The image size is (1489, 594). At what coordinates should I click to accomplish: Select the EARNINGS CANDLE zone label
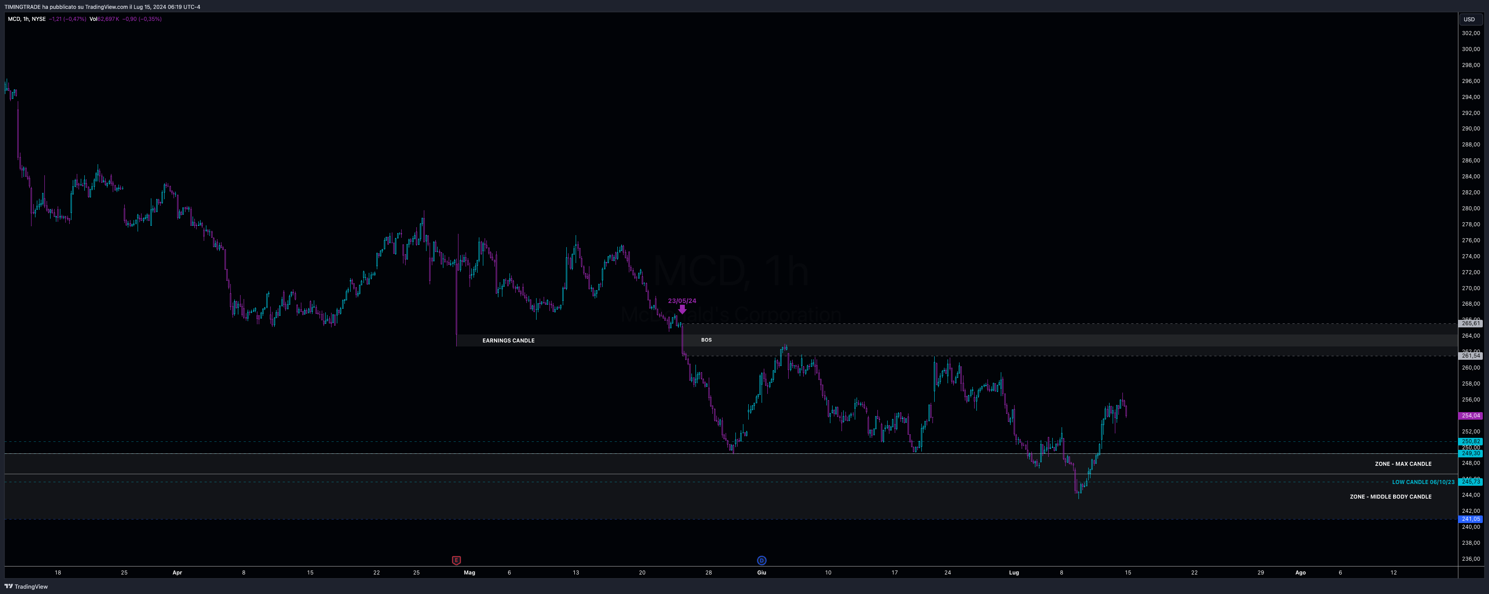point(508,340)
